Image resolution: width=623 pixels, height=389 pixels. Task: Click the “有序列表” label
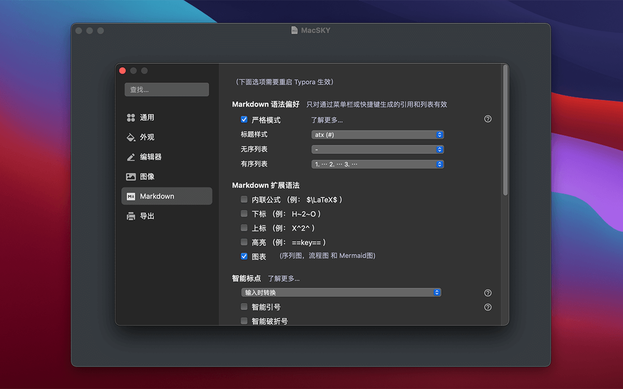(x=254, y=164)
